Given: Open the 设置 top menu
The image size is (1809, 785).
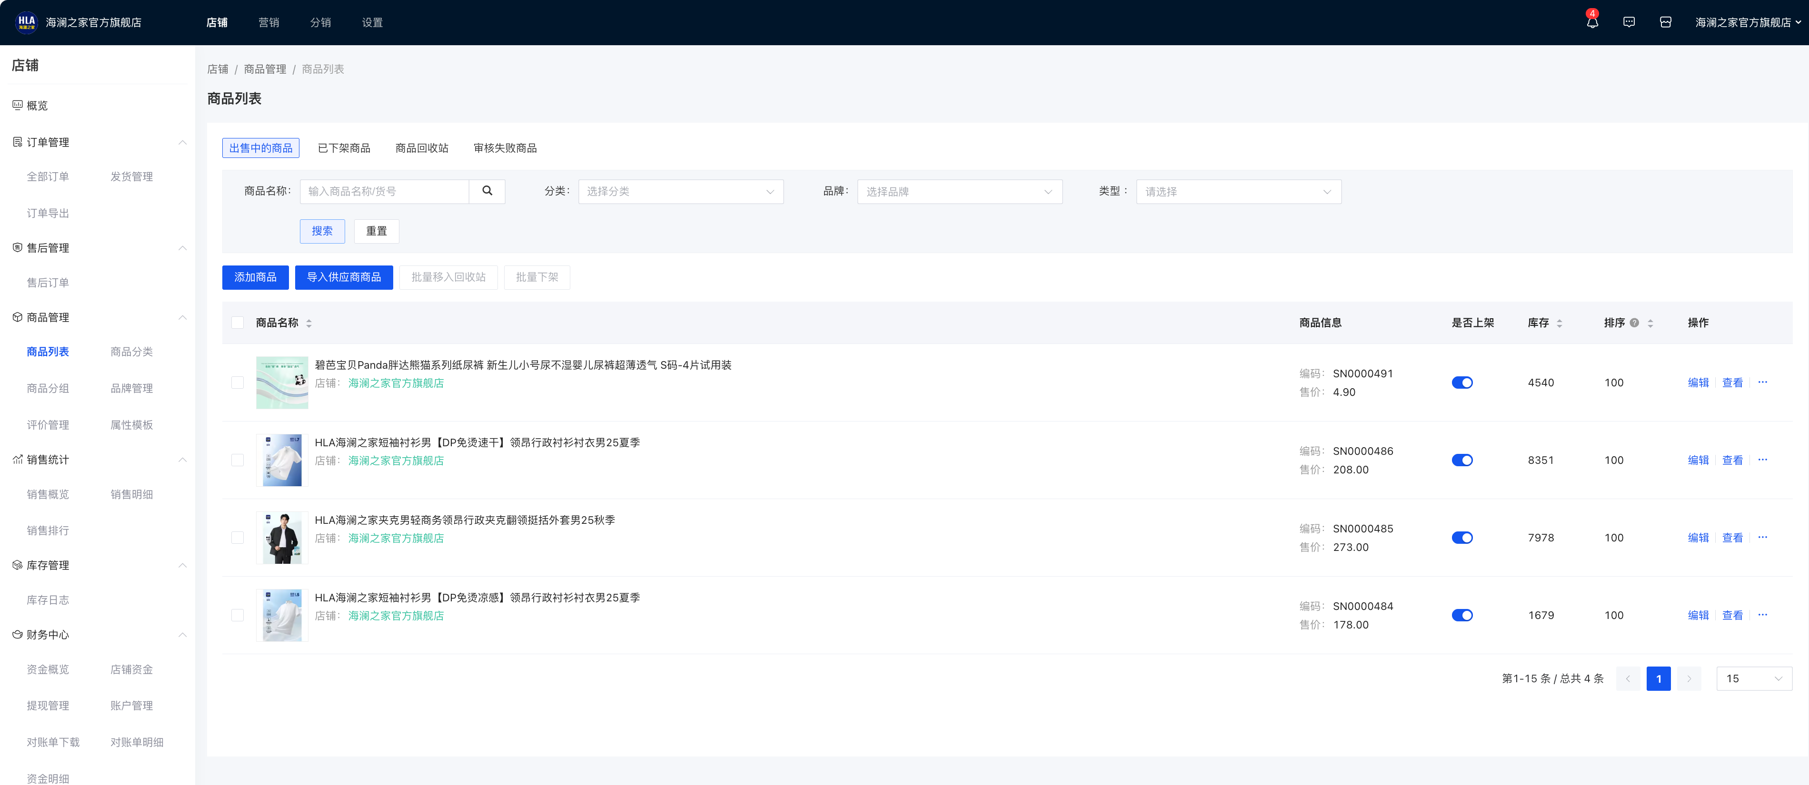Looking at the screenshot, I should (x=372, y=22).
